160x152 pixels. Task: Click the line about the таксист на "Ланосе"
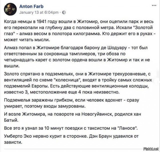[x=71, y=128]
